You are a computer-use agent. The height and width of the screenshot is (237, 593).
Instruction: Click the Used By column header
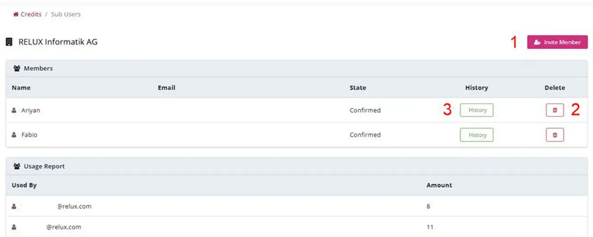[24, 185]
